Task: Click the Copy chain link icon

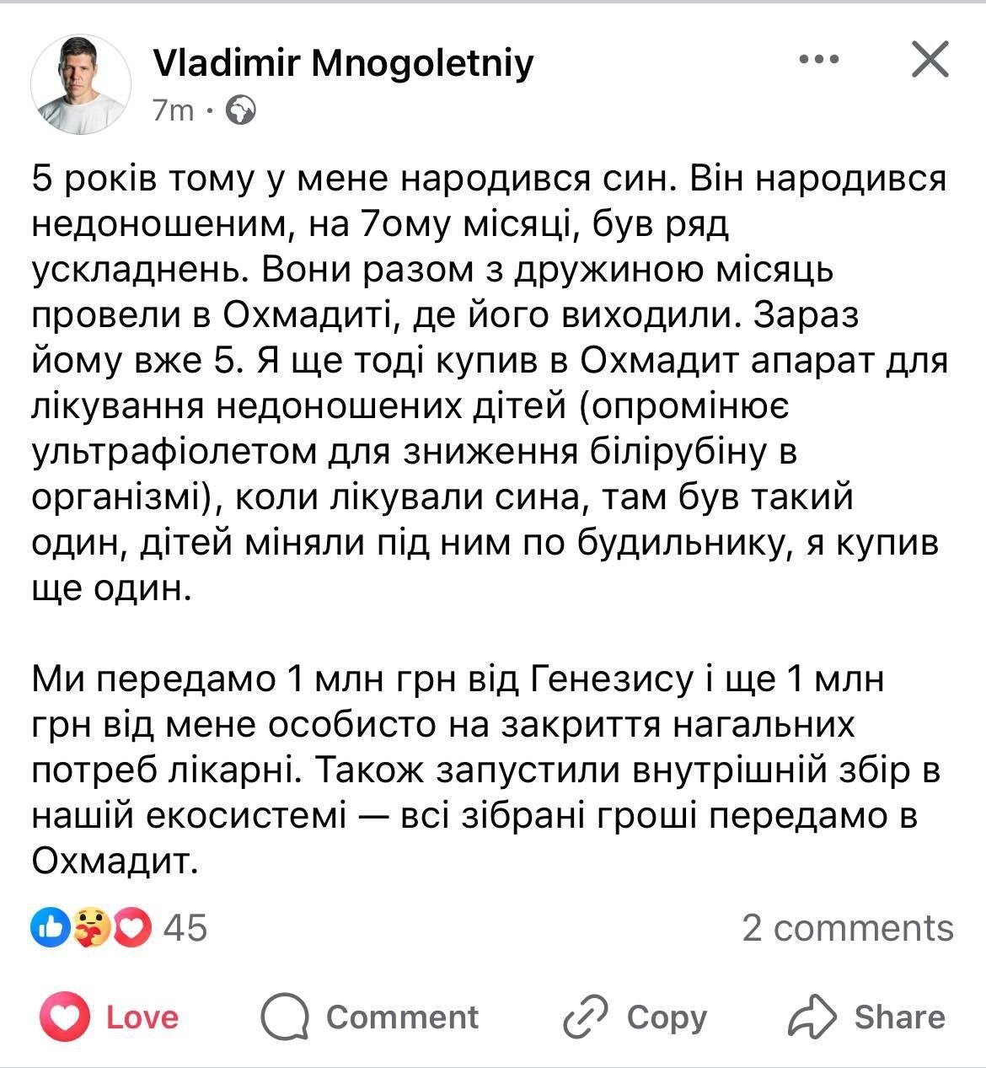Action: coord(586,1017)
